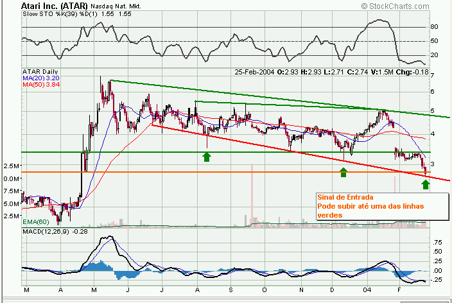Click the .00 MACD axis label

pyautogui.click(x=438, y=270)
